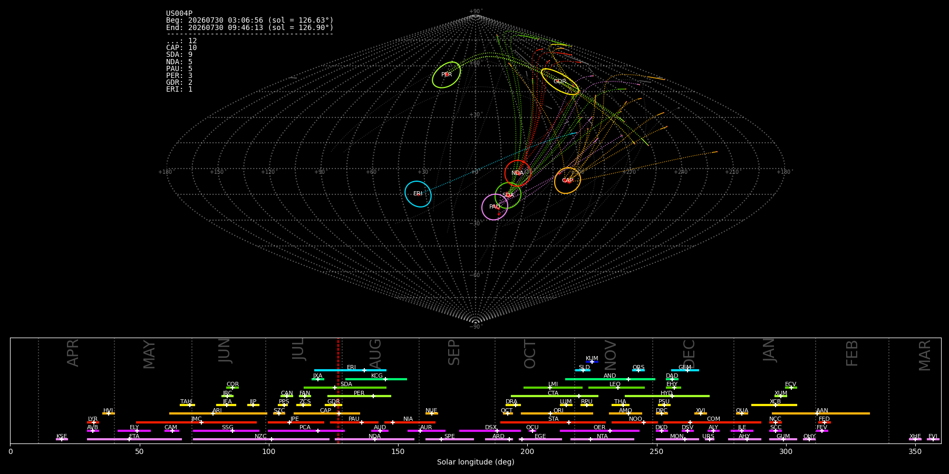Screen dimensions: 949x474
Task: Click the OER shower bar
Action: point(599,430)
